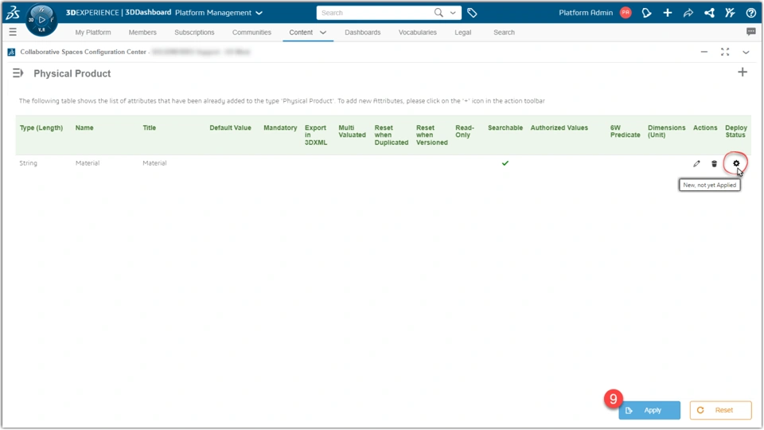Image resolution: width=764 pixels, height=430 pixels.
Task: Switch to My Platform tab
Action: point(93,32)
